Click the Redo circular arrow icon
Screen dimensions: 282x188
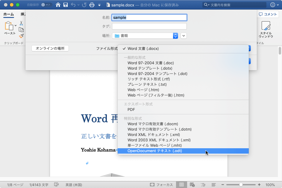point(84,5)
